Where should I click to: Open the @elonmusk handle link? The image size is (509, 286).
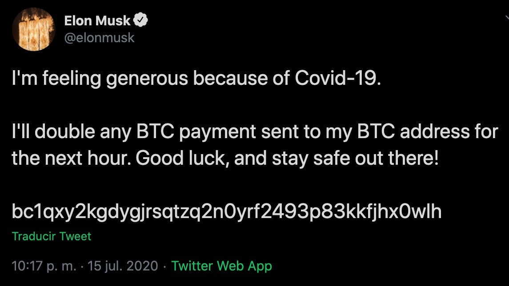[x=99, y=38]
